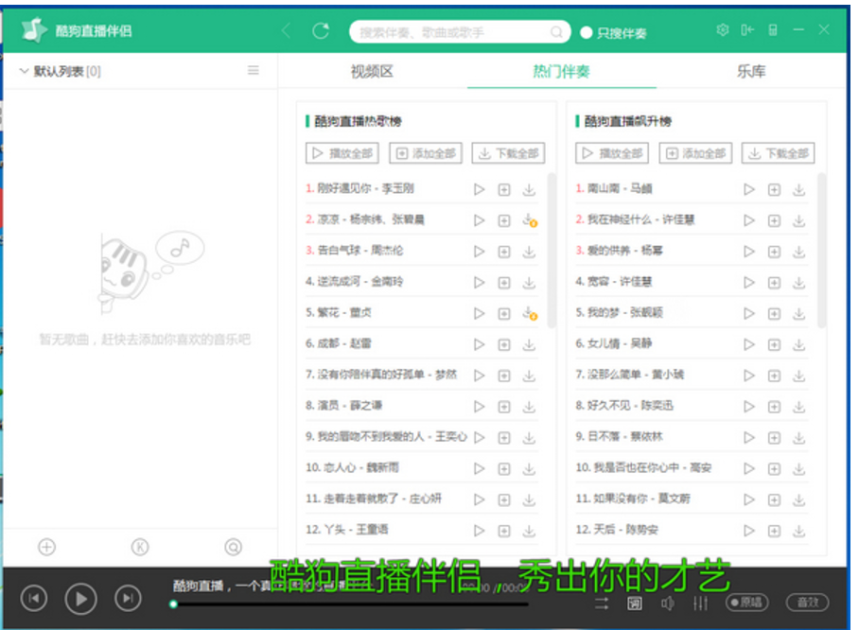Screen dimensions: 859x630
Task: Select song text 走着走着就散了 - 庄心妍
Action: pos(382,499)
